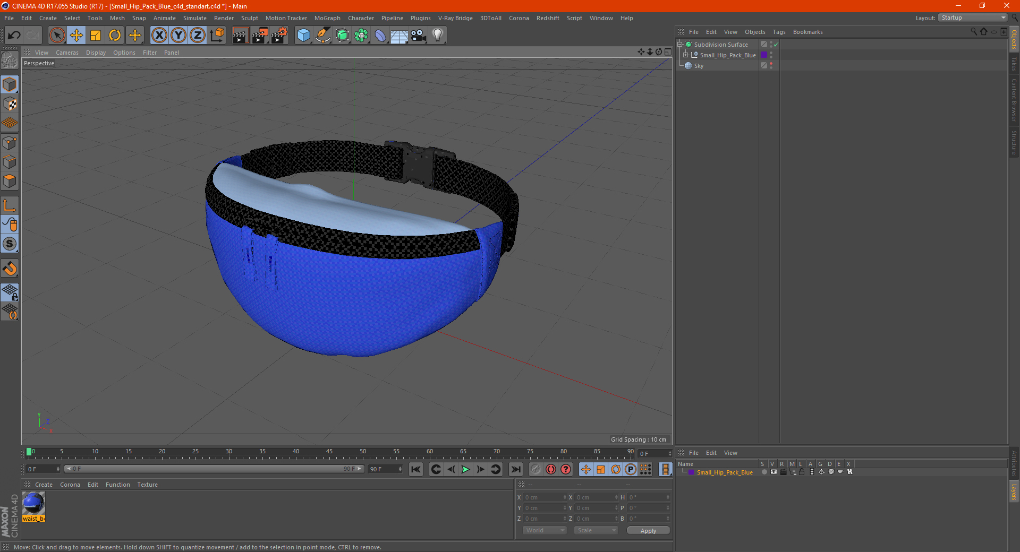This screenshot has width=1020, height=552.
Task: Click the Planar Workplane icon
Action: pos(10,312)
